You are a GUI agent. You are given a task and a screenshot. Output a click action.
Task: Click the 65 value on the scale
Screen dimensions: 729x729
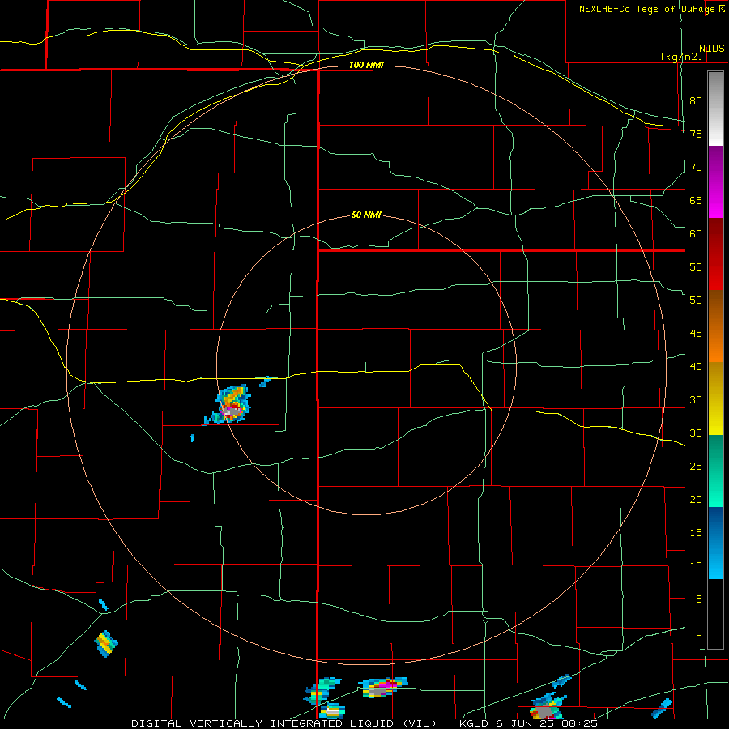coord(696,200)
